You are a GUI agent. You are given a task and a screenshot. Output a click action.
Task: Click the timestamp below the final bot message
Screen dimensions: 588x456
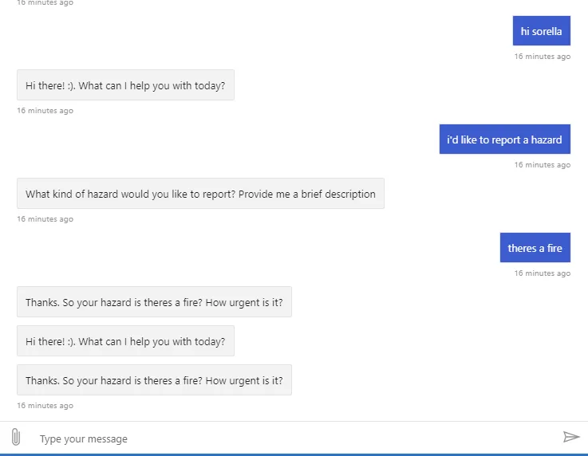[x=45, y=406]
